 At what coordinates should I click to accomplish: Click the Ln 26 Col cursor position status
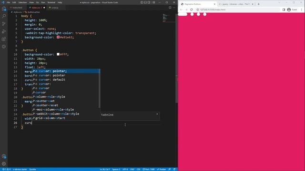(x=105, y=169)
